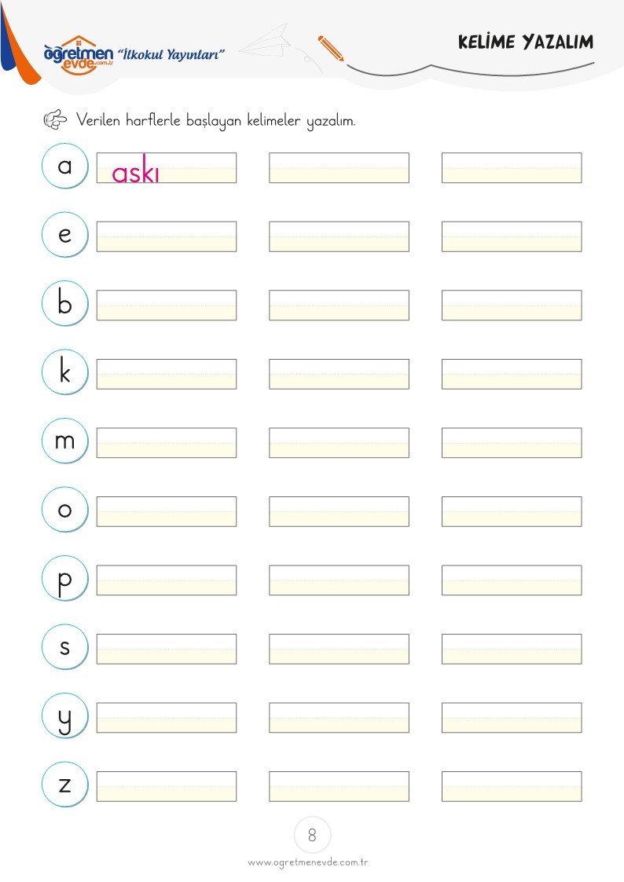Click the first writing box in row e
This screenshot has height=882, width=624.
click(x=167, y=236)
